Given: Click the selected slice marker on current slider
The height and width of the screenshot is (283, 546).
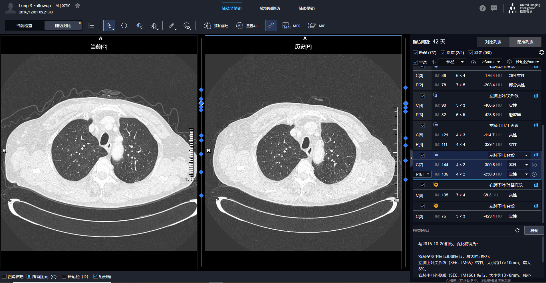Looking at the screenshot, I should (201, 103).
